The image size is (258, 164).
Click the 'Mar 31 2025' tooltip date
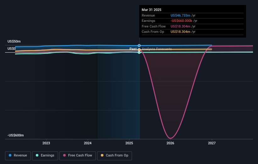pos(151,10)
